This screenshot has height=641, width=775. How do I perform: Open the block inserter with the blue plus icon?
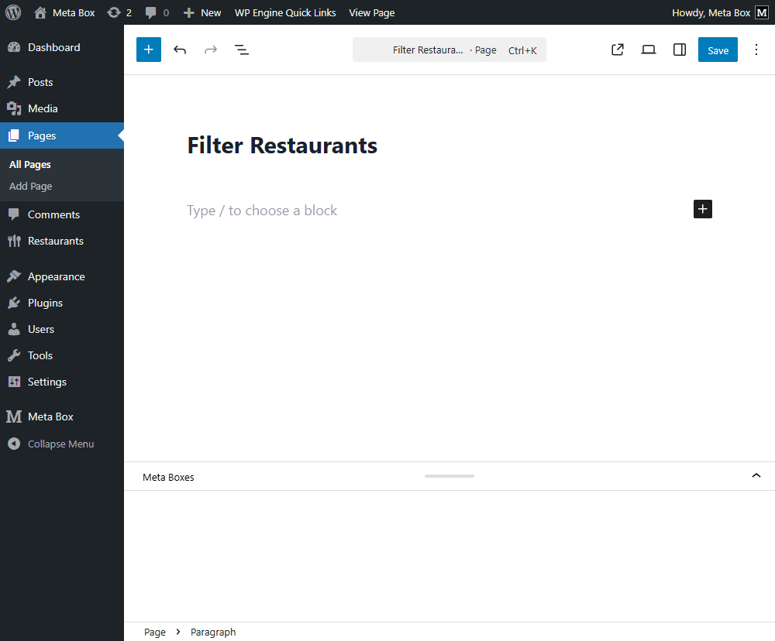148,49
